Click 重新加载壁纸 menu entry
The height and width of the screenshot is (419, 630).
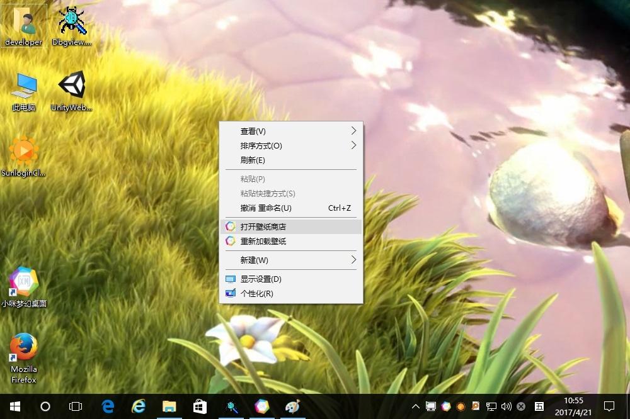[291, 241]
